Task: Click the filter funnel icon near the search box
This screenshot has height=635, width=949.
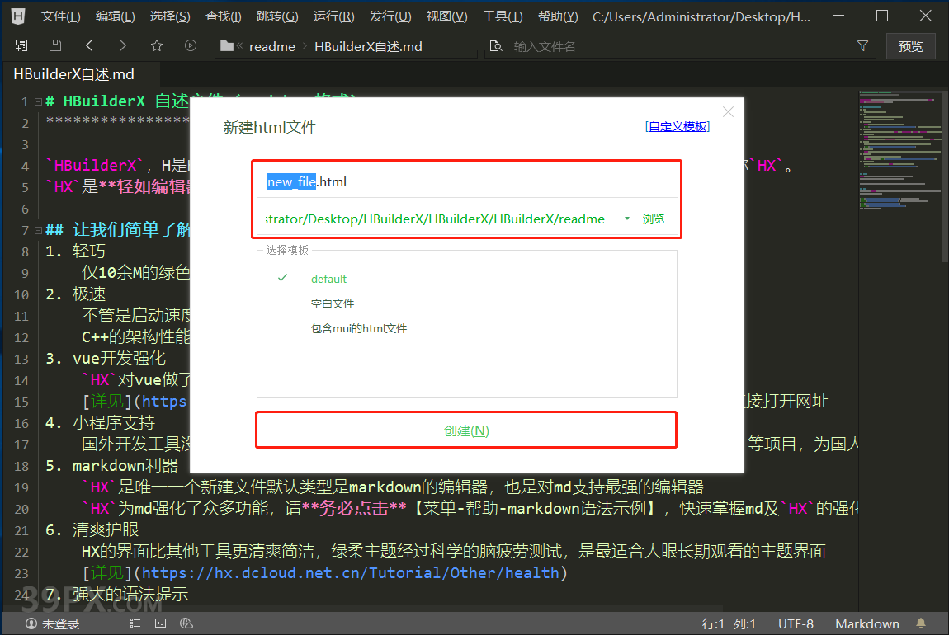Action: click(862, 46)
